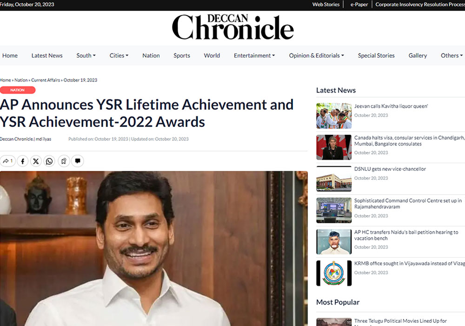Click Canada flag thumbnail image
The height and width of the screenshot is (326, 465).
[x=334, y=147]
